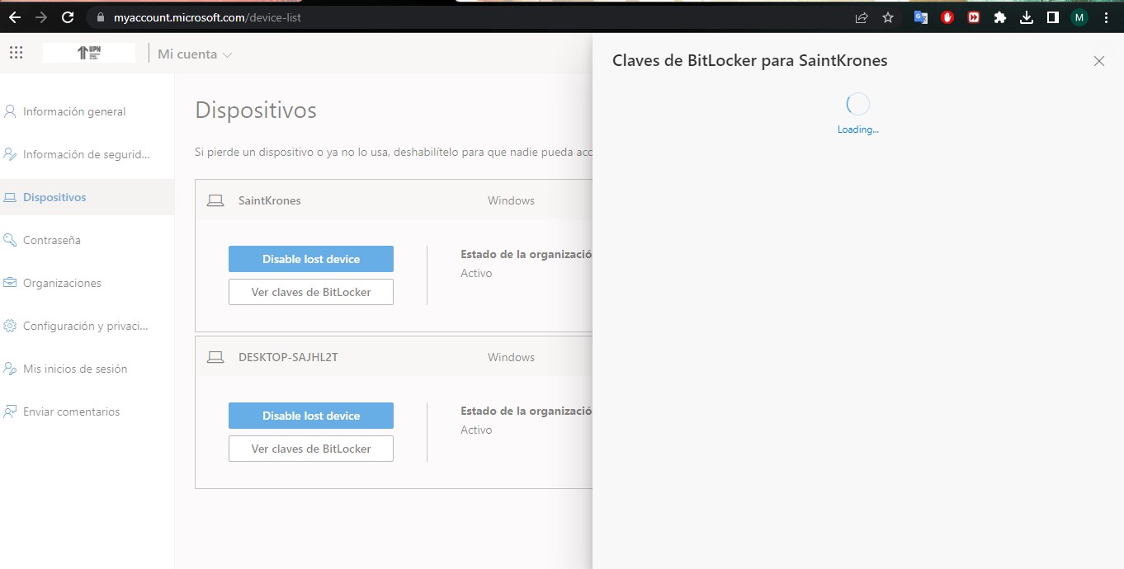This screenshot has width=1124, height=569.
Task: Open Enviar comentarios in sidebar
Action: click(87, 411)
